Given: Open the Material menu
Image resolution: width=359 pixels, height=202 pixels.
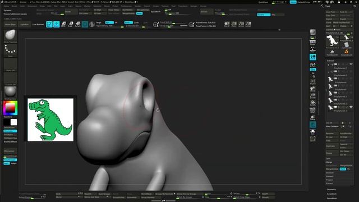Looking at the screenshot, I should coord(97,6).
